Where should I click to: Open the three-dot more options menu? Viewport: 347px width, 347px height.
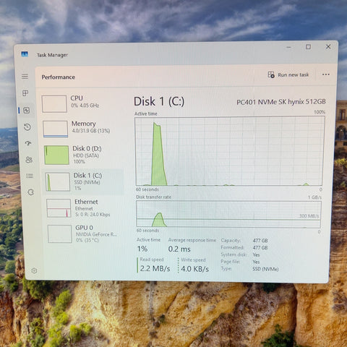pos(326,74)
